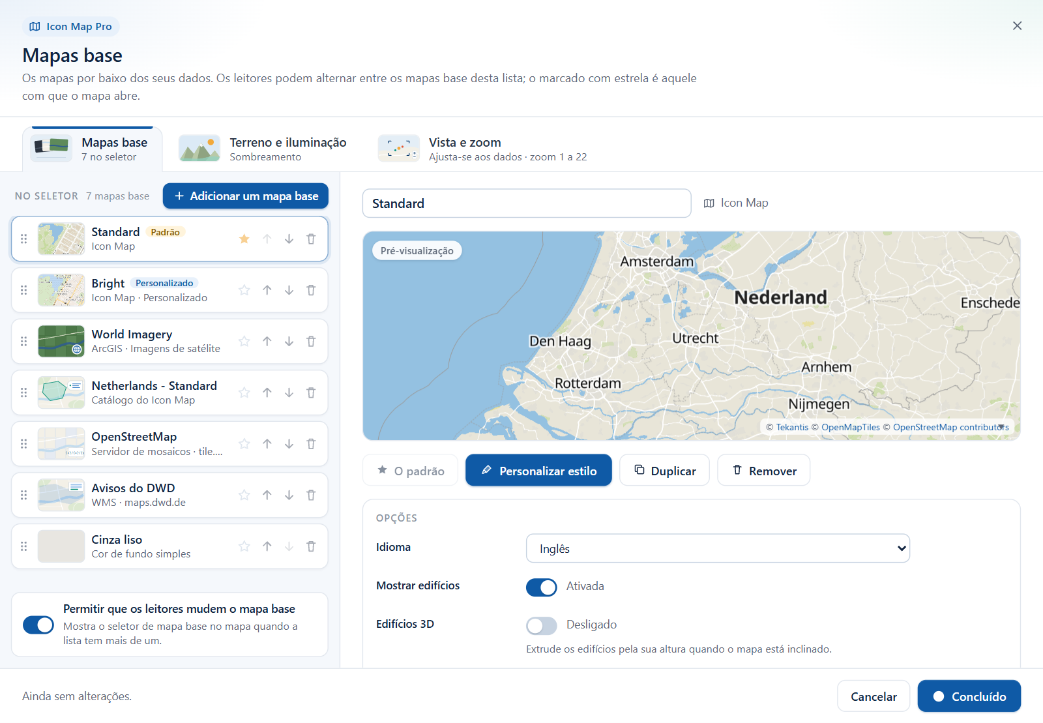The height and width of the screenshot is (723, 1043).
Task: Click the O padrão button
Action: pos(411,471)
